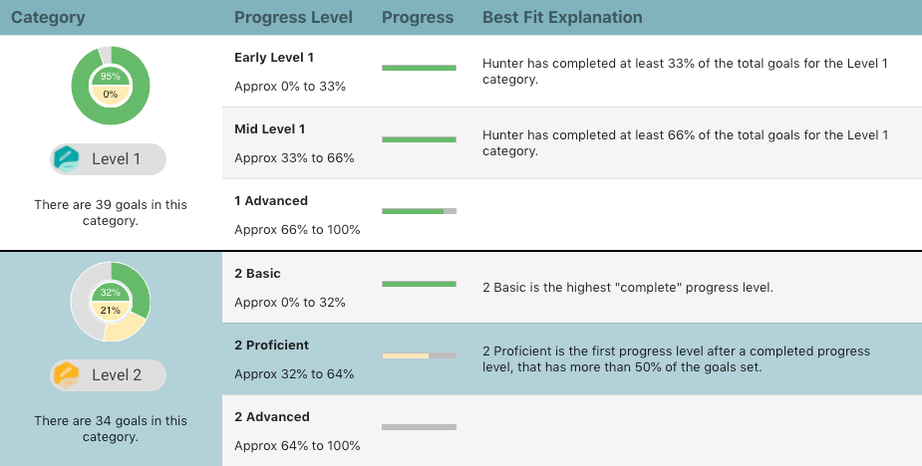Image resolution: width=922 pixels, height=466 pixels.
Task: Click the teal Level 1 badge icon
Action: coord(67,159)
